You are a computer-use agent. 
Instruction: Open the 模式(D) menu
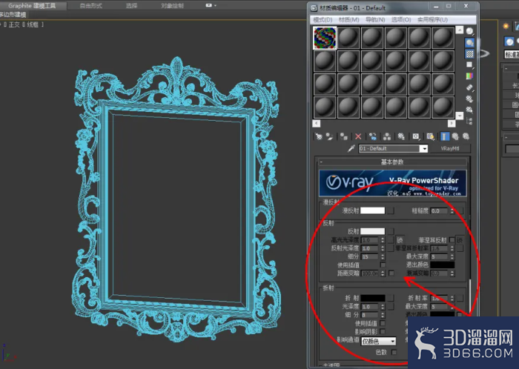point(323,20)
